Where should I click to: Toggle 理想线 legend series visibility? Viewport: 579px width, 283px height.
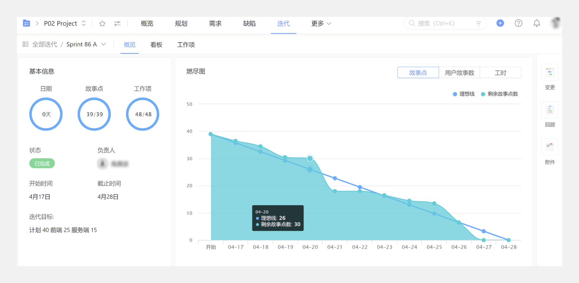click(x=464, y=94)
